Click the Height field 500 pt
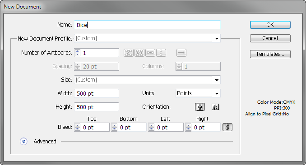306x165 pixels. pos(97,107)
